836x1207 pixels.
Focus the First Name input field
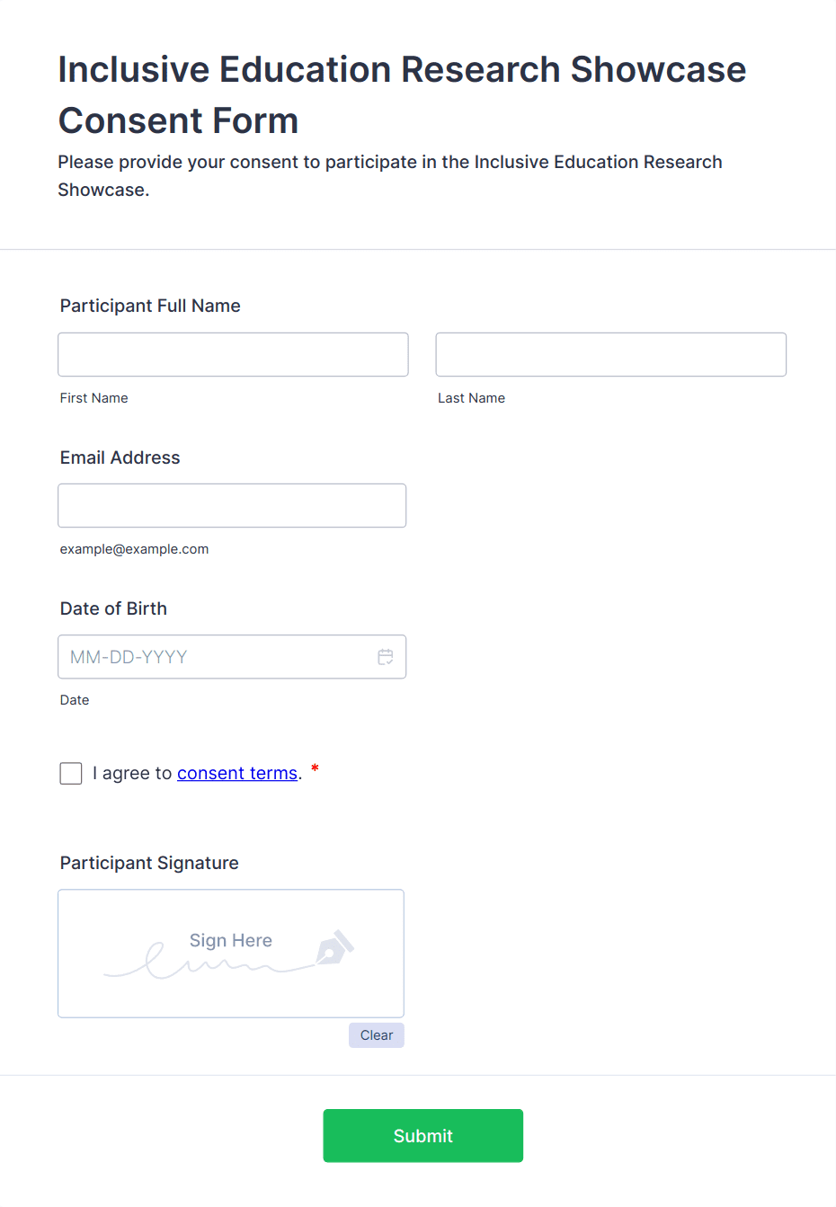coord(233,355)
